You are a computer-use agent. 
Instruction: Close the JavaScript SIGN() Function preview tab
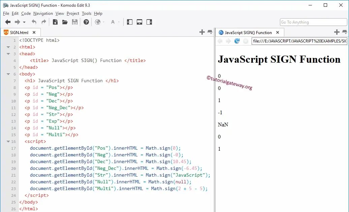[278, 32]
